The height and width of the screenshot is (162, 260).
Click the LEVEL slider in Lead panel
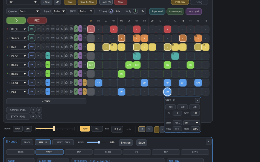click(x=96, y=142)
